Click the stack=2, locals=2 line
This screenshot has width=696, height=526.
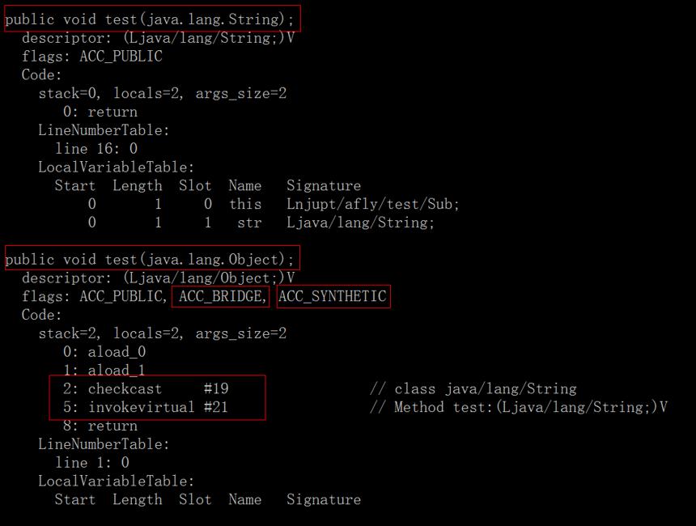tap(163, 333)
